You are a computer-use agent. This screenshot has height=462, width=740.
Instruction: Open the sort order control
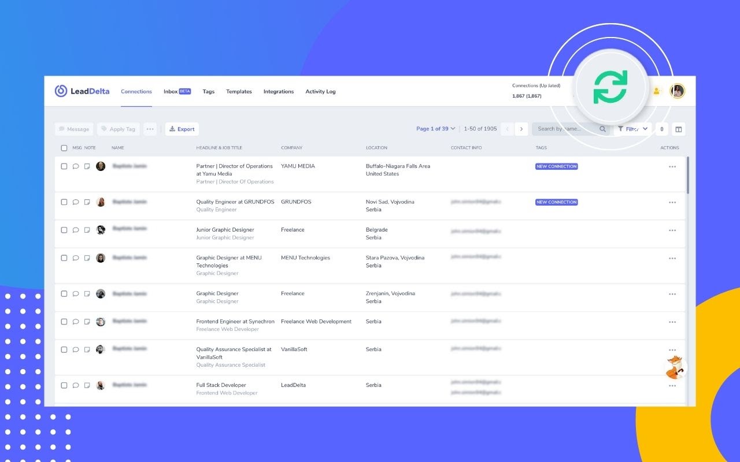click(662, 129)
